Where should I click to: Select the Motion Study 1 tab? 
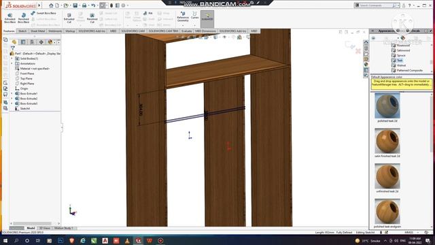click(x=63, y=228)
